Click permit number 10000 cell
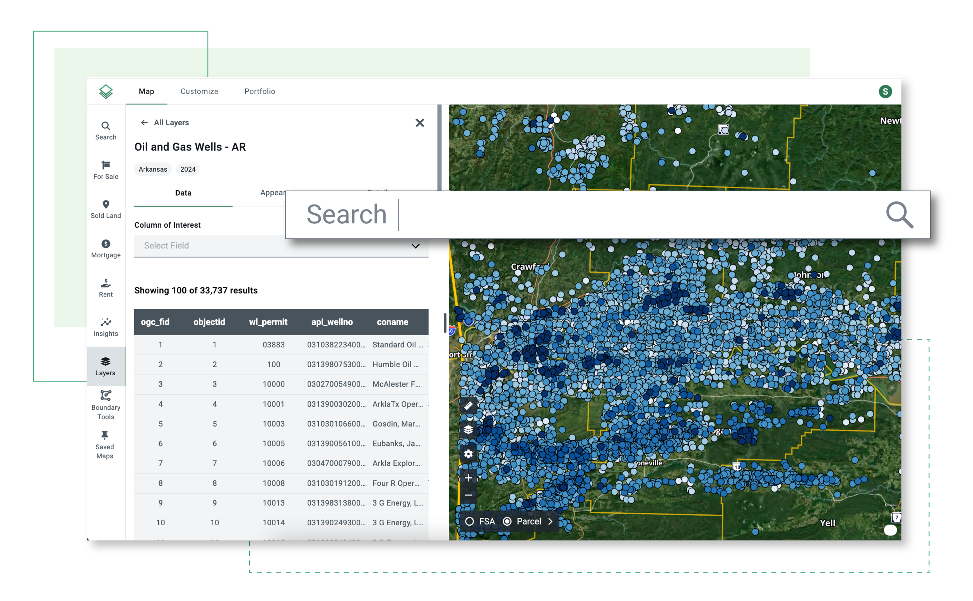 274,385
